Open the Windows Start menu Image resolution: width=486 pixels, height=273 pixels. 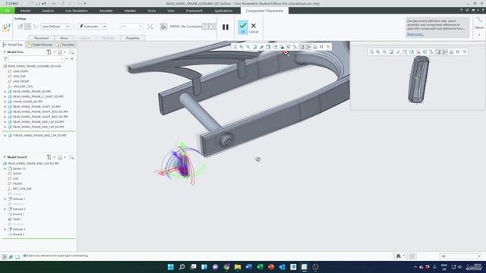[x=170, y=267]
